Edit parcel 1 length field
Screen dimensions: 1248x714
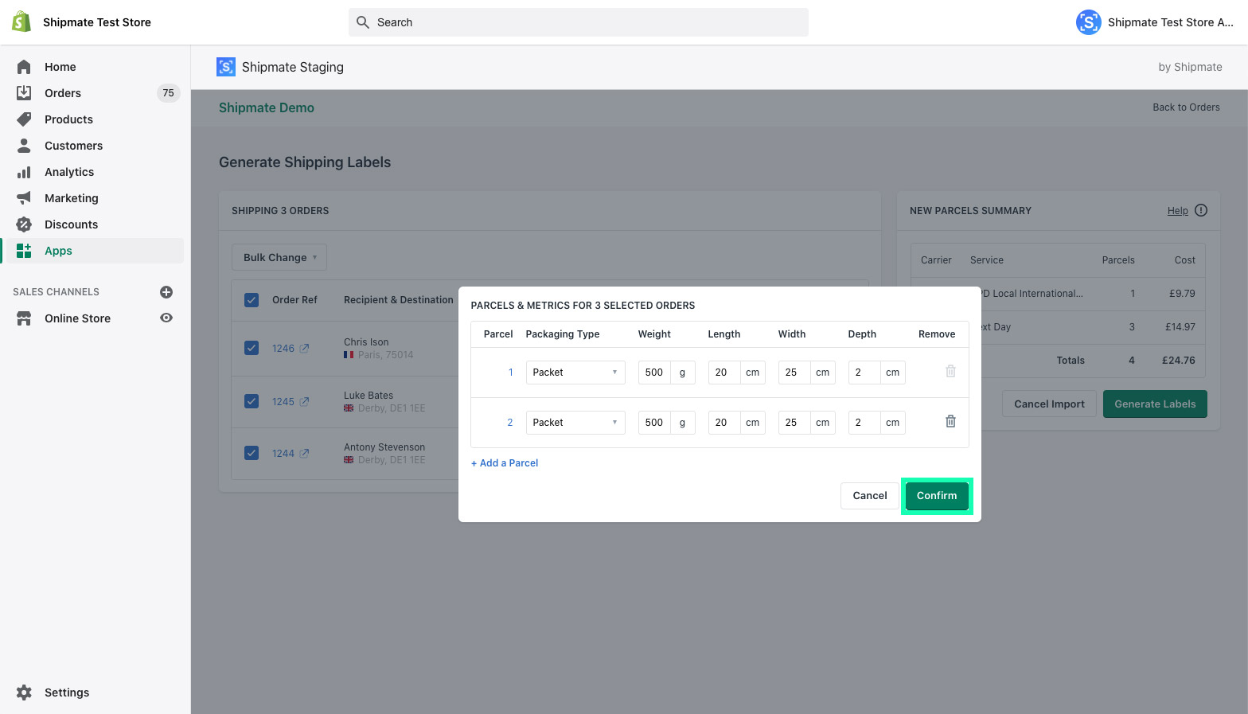724,373
